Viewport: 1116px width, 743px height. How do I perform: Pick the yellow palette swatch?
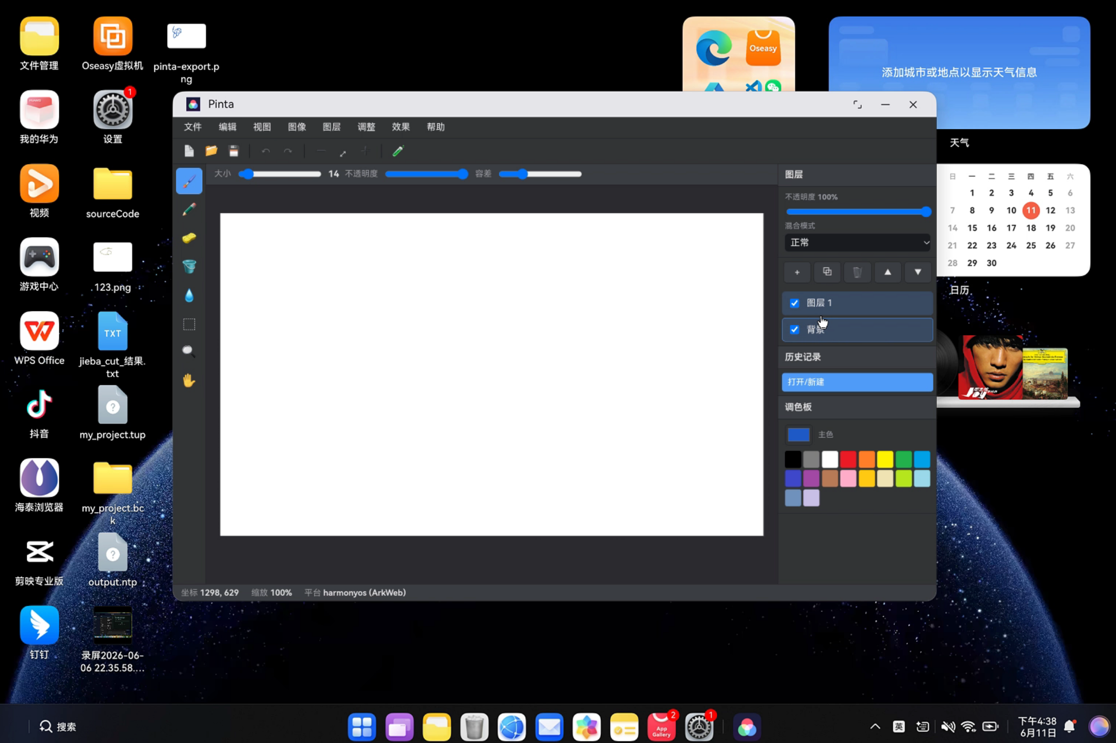click(885, 459)
